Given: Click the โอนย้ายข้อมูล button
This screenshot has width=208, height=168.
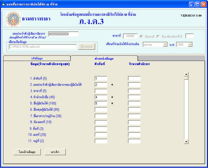Looking at the screenshot, I should tap(27, 152).
